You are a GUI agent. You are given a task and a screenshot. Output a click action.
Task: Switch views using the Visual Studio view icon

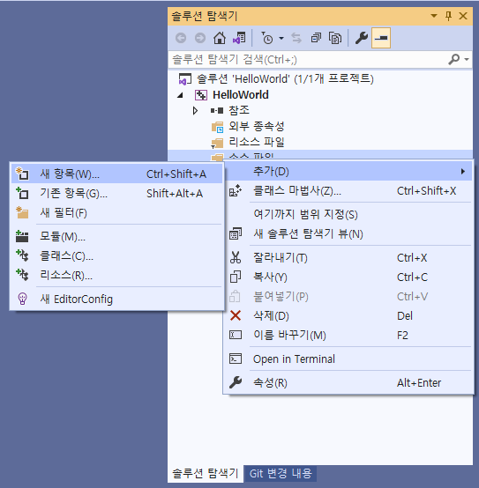point(239,38)
